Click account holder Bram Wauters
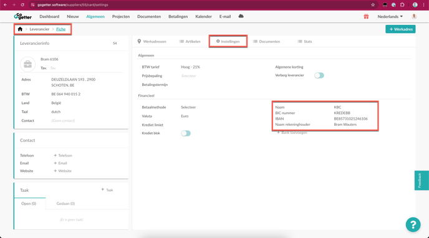 coord(345,125)
